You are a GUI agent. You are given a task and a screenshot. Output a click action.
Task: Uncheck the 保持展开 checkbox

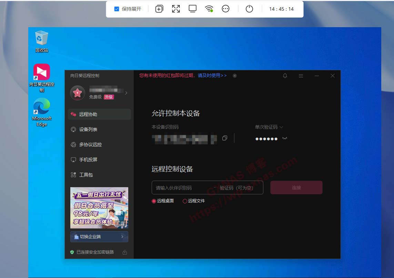coord(117,9)
